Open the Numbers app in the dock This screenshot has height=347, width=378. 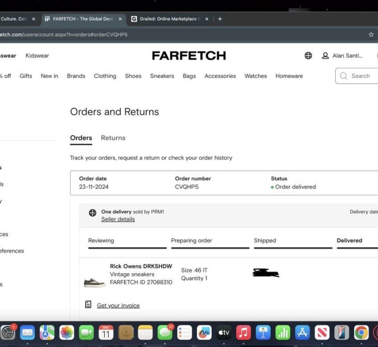coord(283,333)
